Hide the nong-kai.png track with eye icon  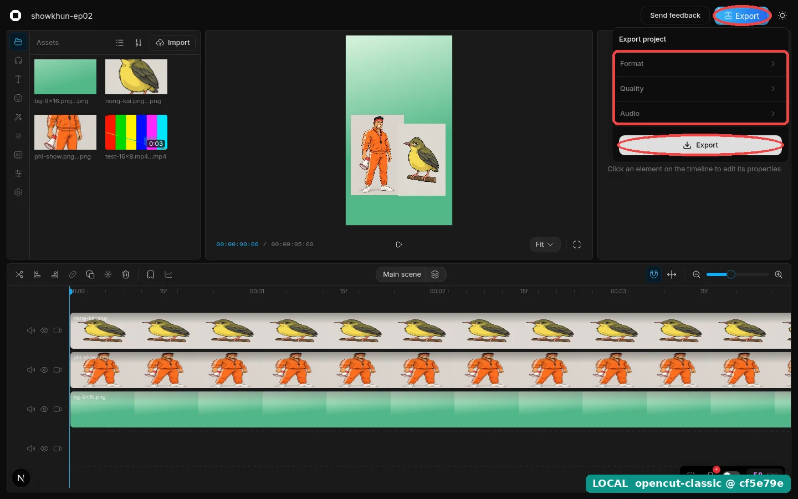click(44, 330)
